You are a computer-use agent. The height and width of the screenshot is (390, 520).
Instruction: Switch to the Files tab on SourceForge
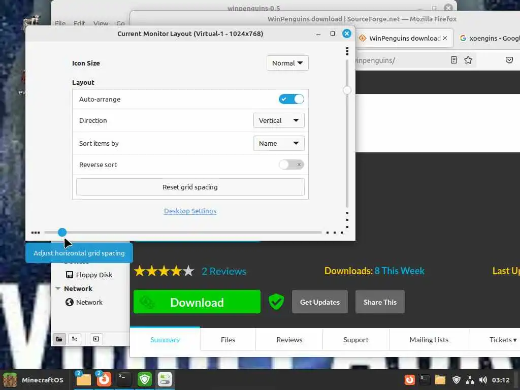[x=228, y=340]
